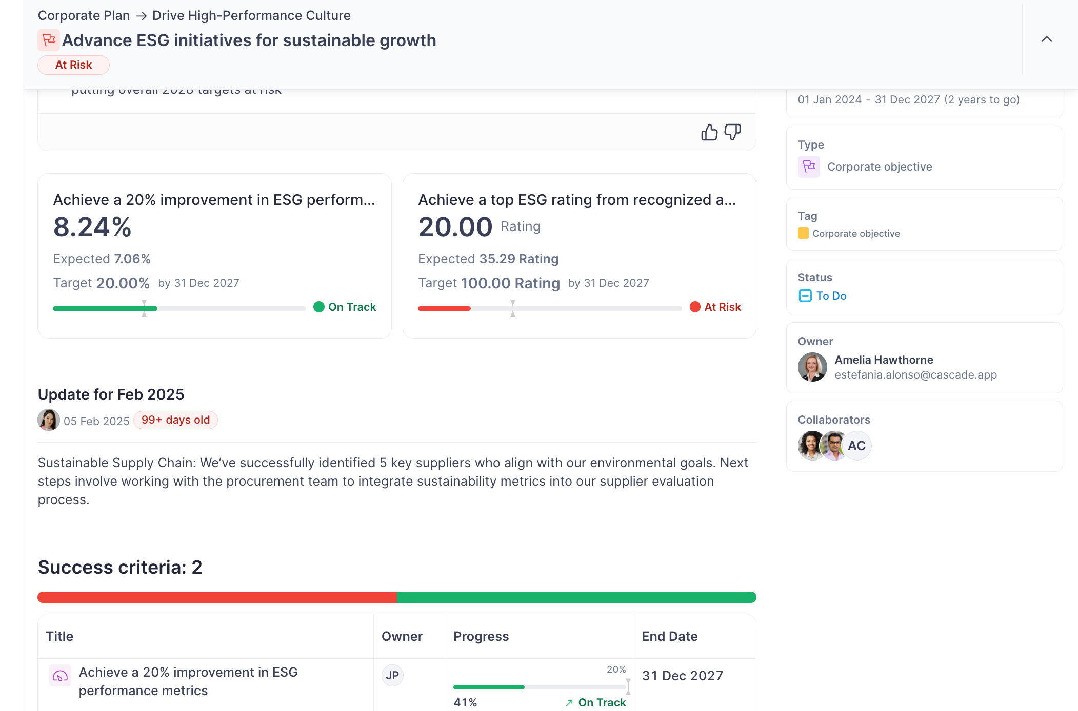
Task: Click Amelia Hawthorne's owner avatar
Action: click(x=812, y=367)
